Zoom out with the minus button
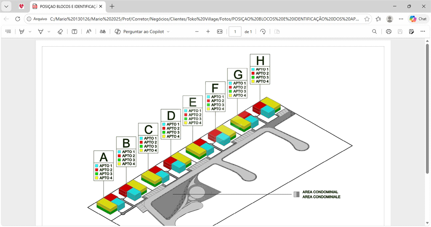Screen dimensions: 431x227 pos(197,32)
